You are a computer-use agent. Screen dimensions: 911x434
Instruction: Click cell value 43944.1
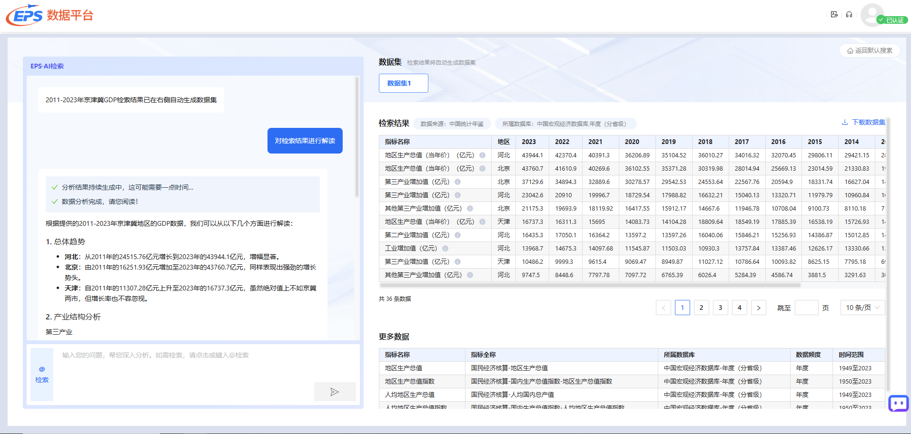[x=532, y=155]
